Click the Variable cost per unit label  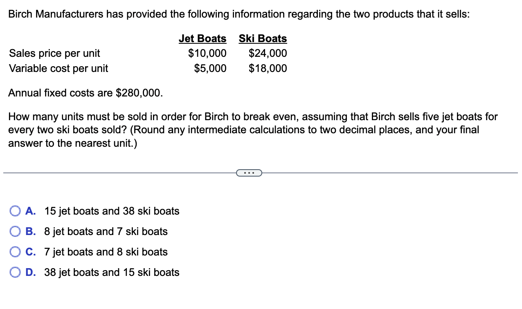[x=59, y=68]
